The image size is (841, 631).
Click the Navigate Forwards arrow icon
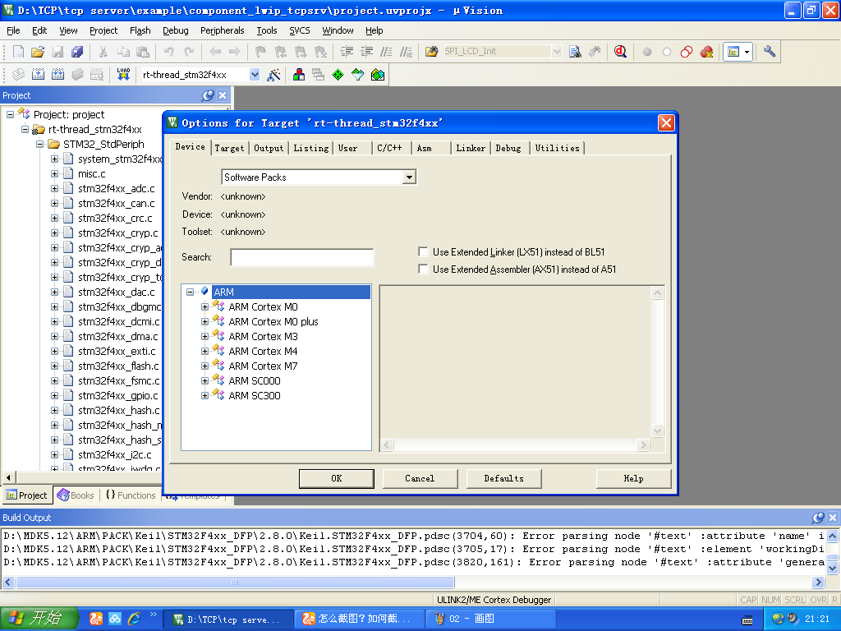click(x=234, y=52)
